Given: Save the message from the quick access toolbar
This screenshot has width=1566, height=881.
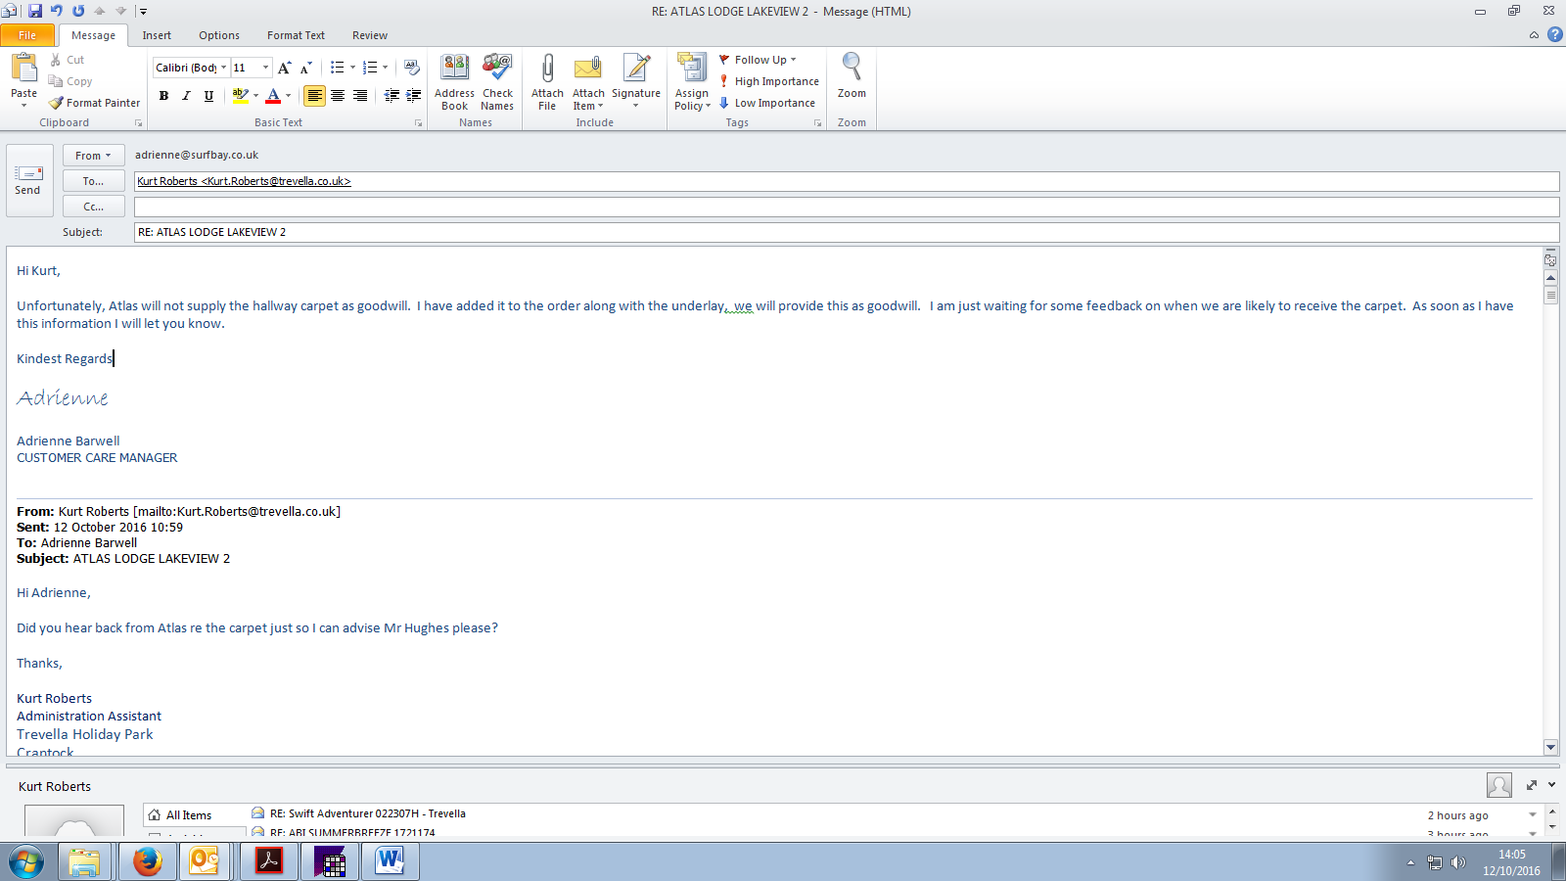Looking at the screenshot, I should pos(35,11).
